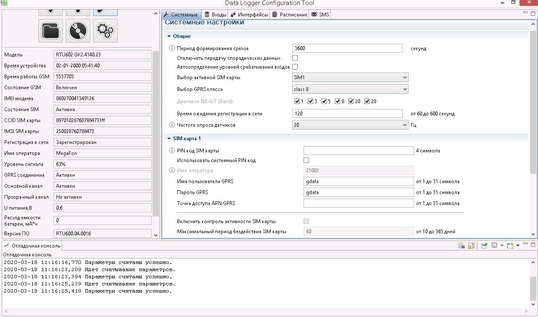Click the clear console icon
This screenshot has width=538, height=317.
[x=462, y=245]
